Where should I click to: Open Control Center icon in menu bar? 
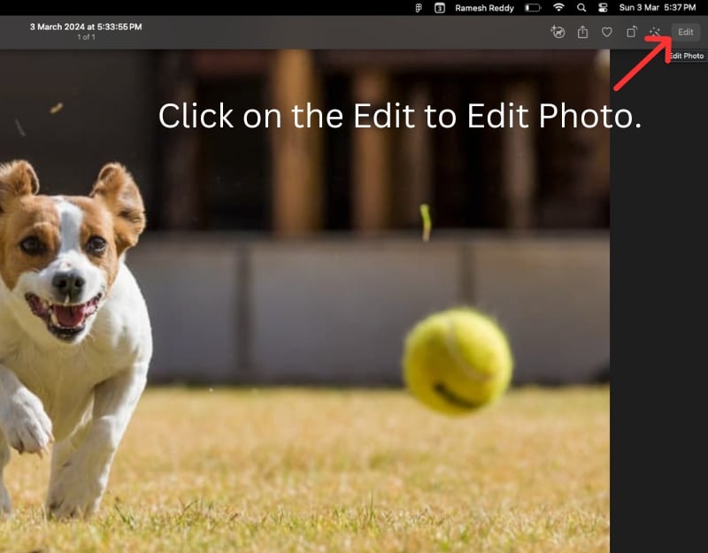(603, 8)
